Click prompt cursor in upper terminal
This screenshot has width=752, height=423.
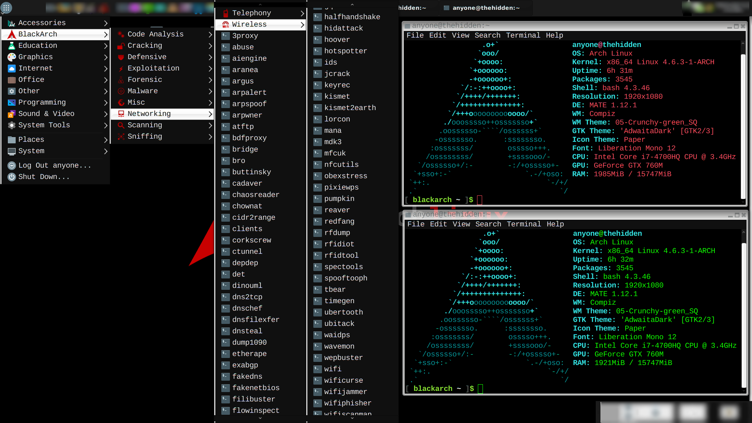pos(479,200)
